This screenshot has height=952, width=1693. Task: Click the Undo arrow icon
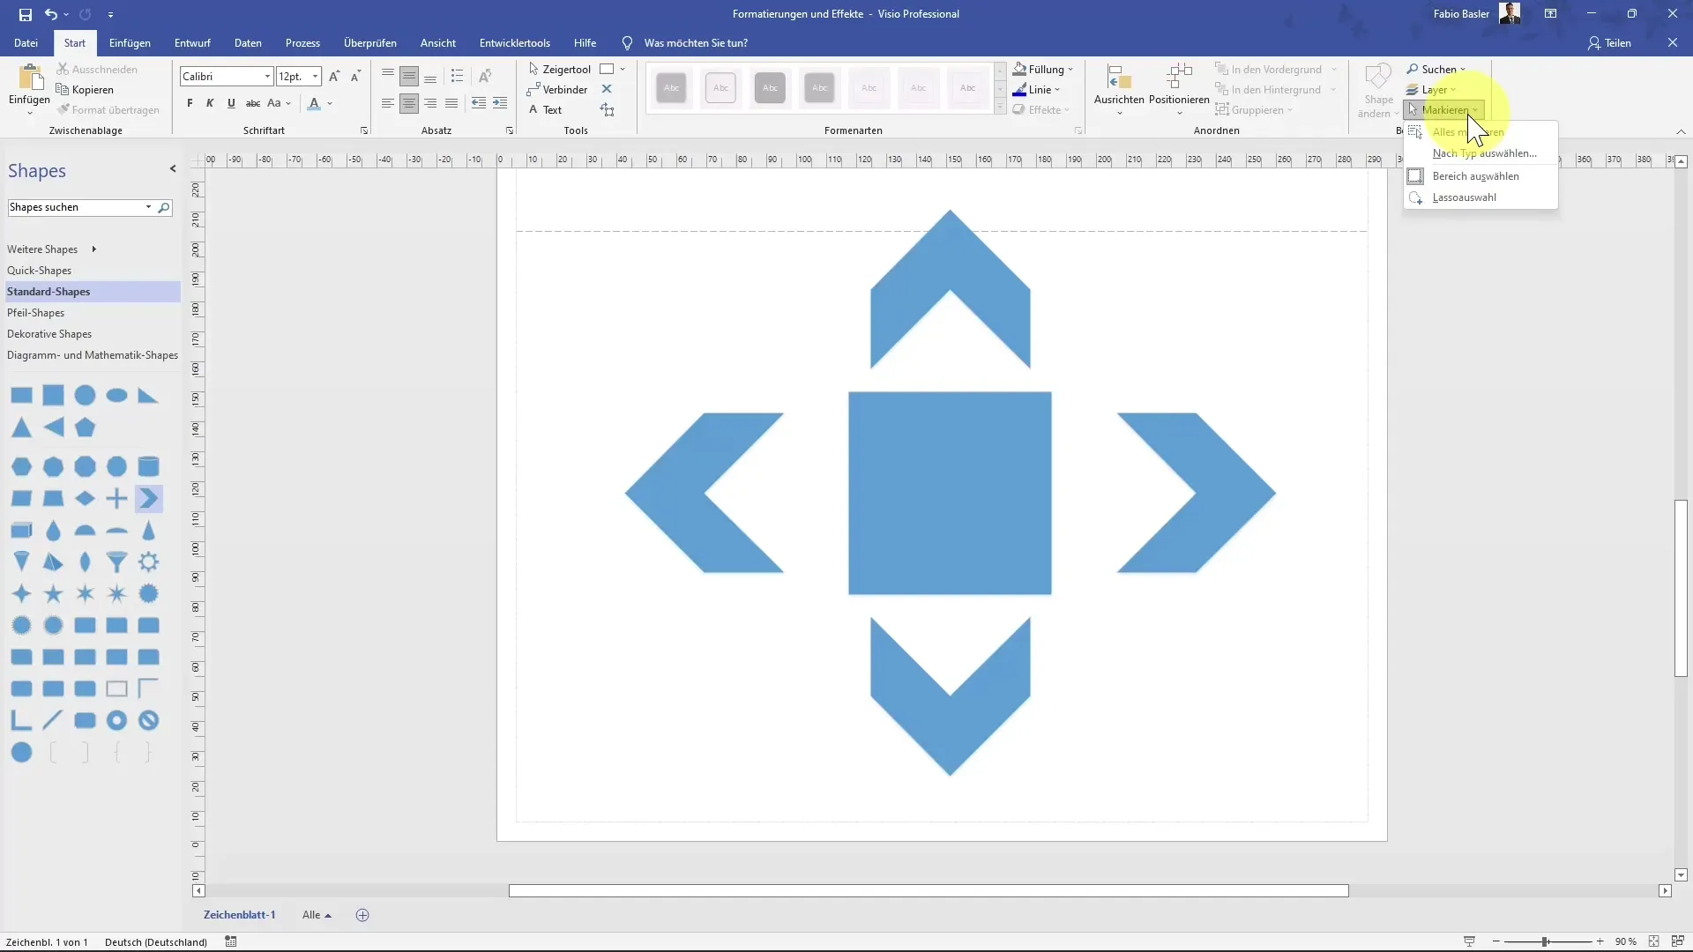[50, 14]
